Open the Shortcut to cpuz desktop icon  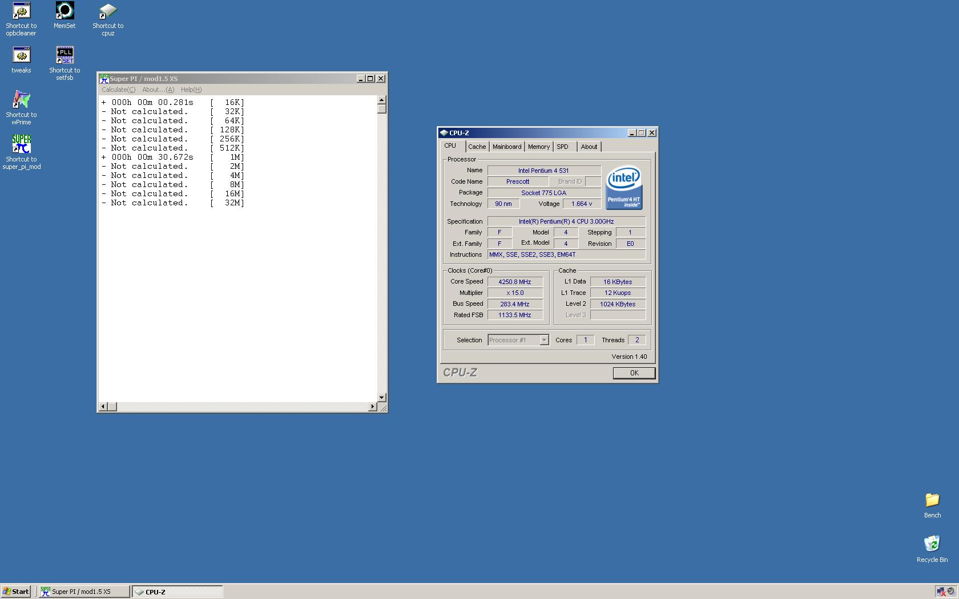108,19
